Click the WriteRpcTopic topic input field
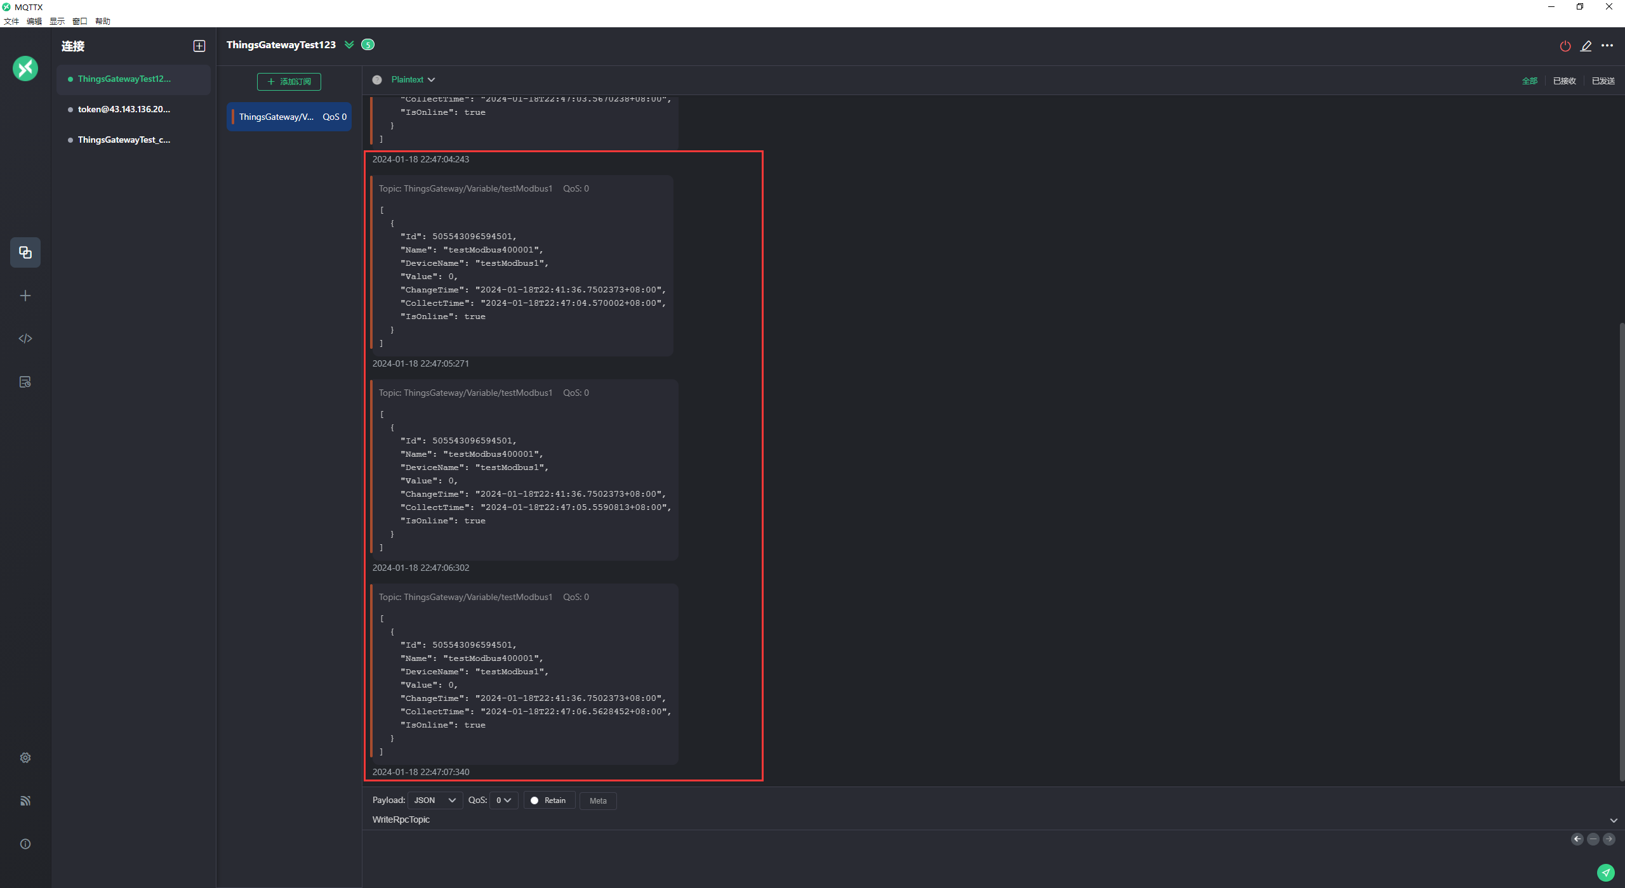This screenshot has width=1625, height=888. click(x=635, y=819)
